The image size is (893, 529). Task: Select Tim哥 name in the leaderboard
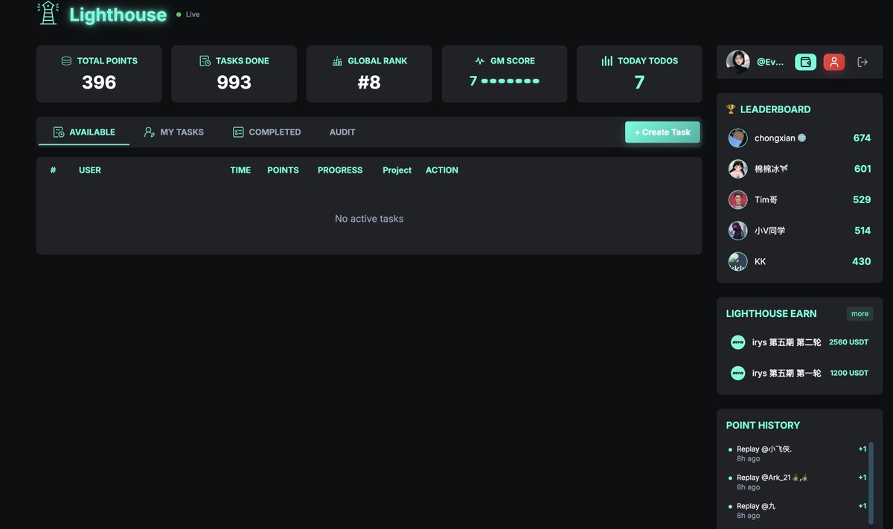click(x=766, y=199)
